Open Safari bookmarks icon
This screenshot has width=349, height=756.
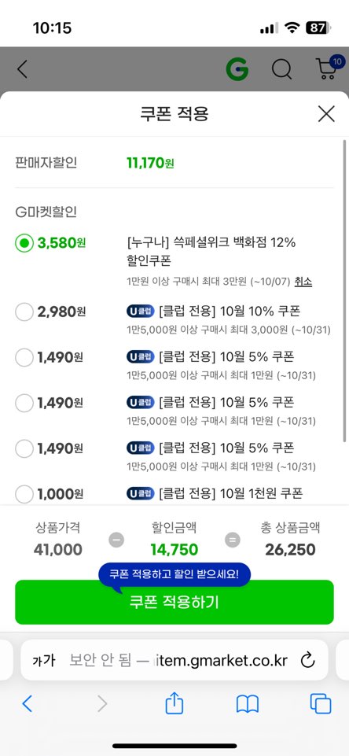pos(248,704)
